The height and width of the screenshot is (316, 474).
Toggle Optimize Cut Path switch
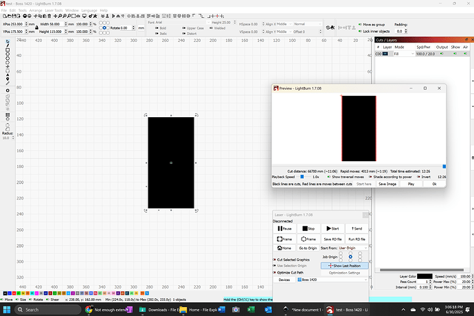(x=275, y=273)
